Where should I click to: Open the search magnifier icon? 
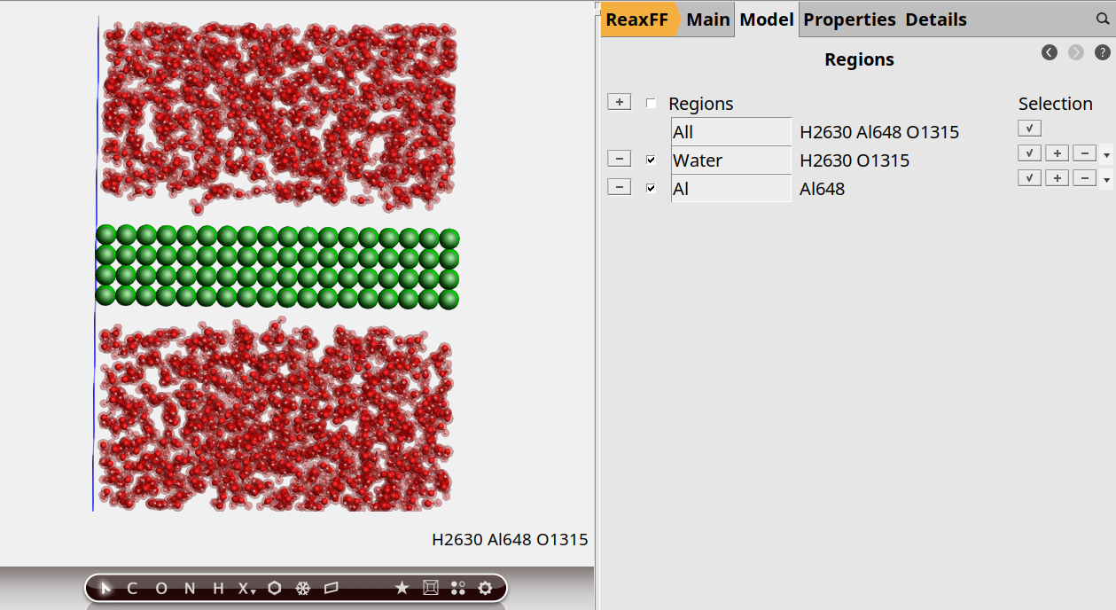coord(1102,19)
